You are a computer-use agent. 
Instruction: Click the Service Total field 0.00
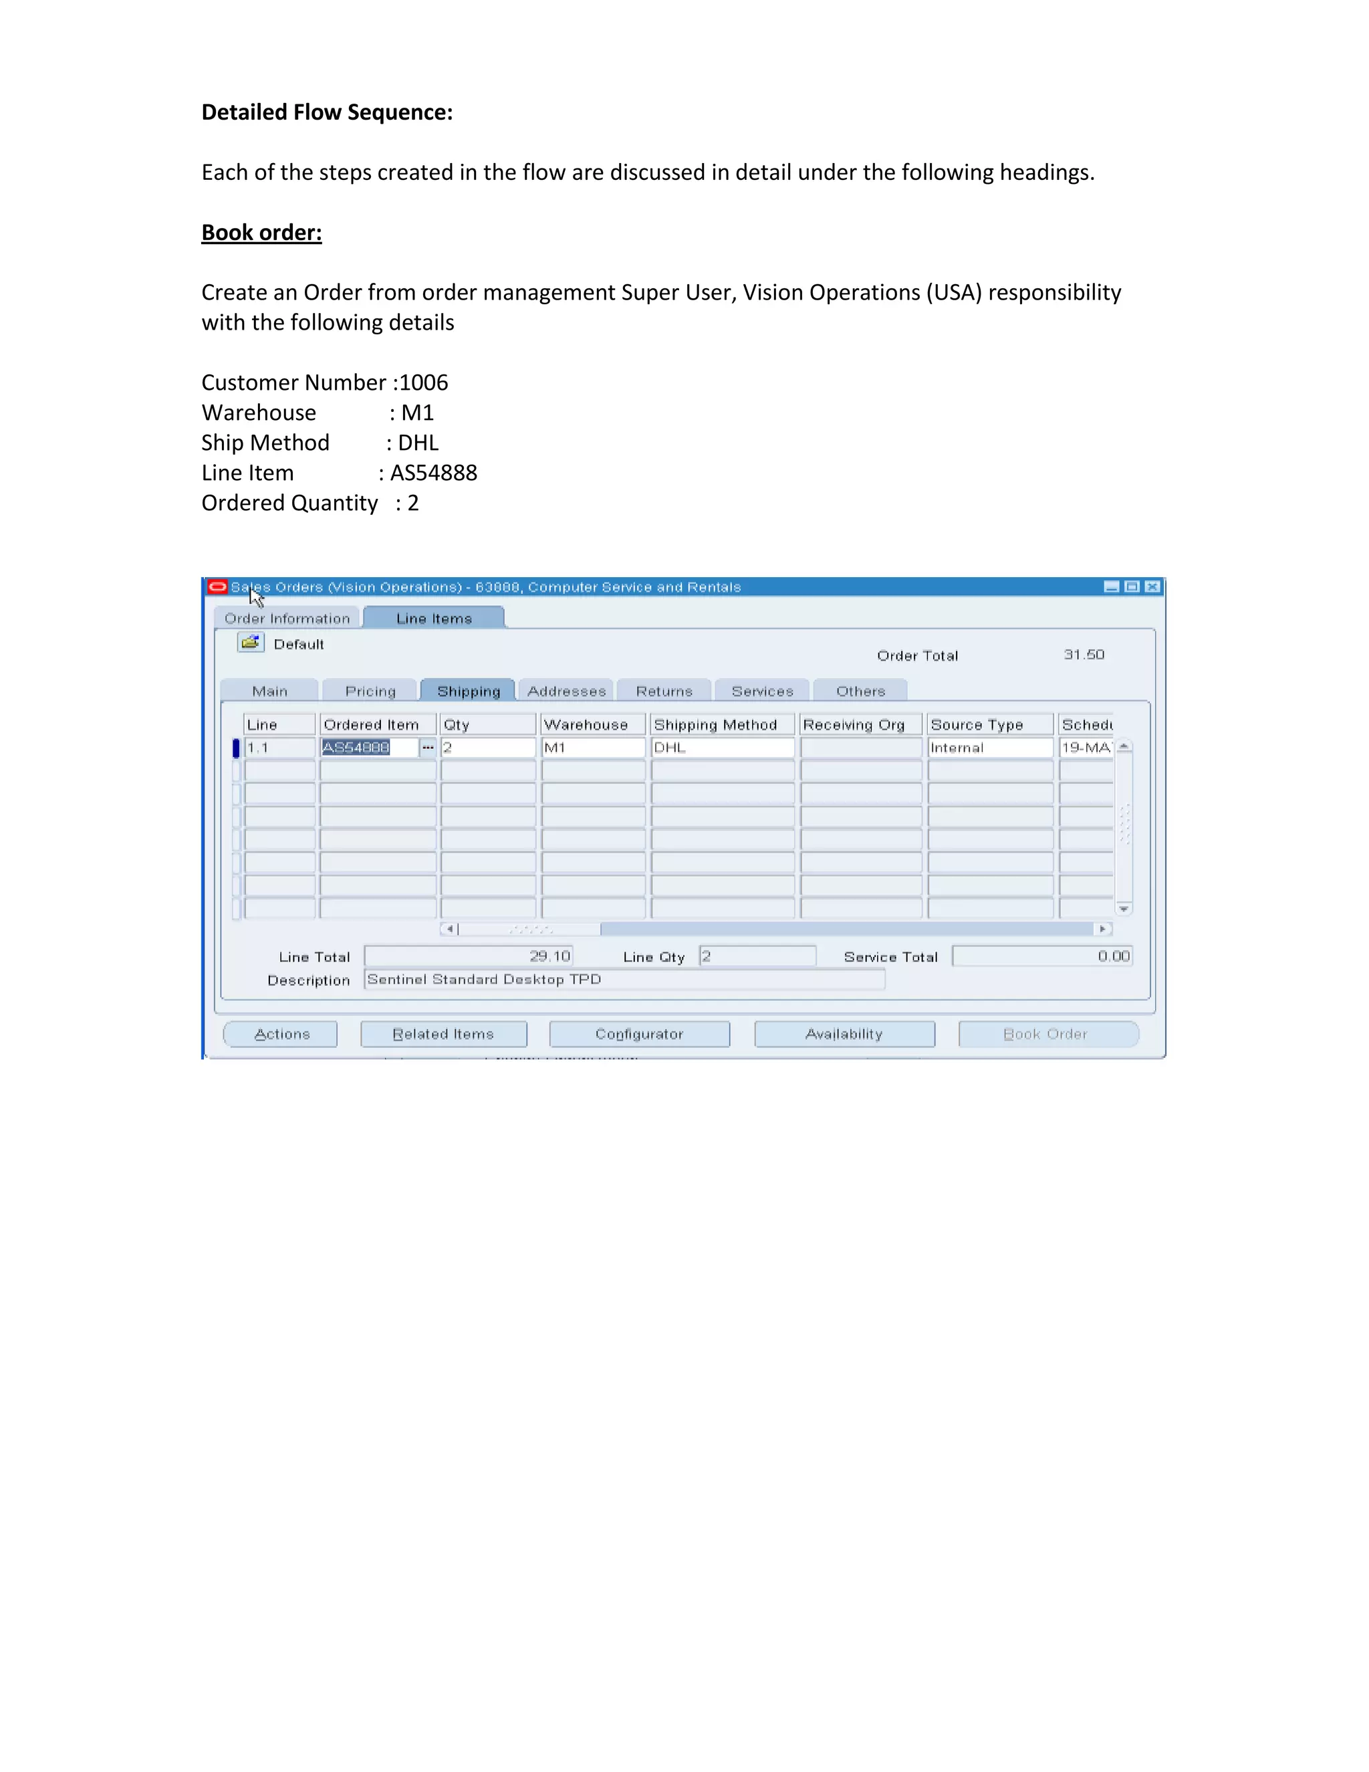[x=1042, y=957]
